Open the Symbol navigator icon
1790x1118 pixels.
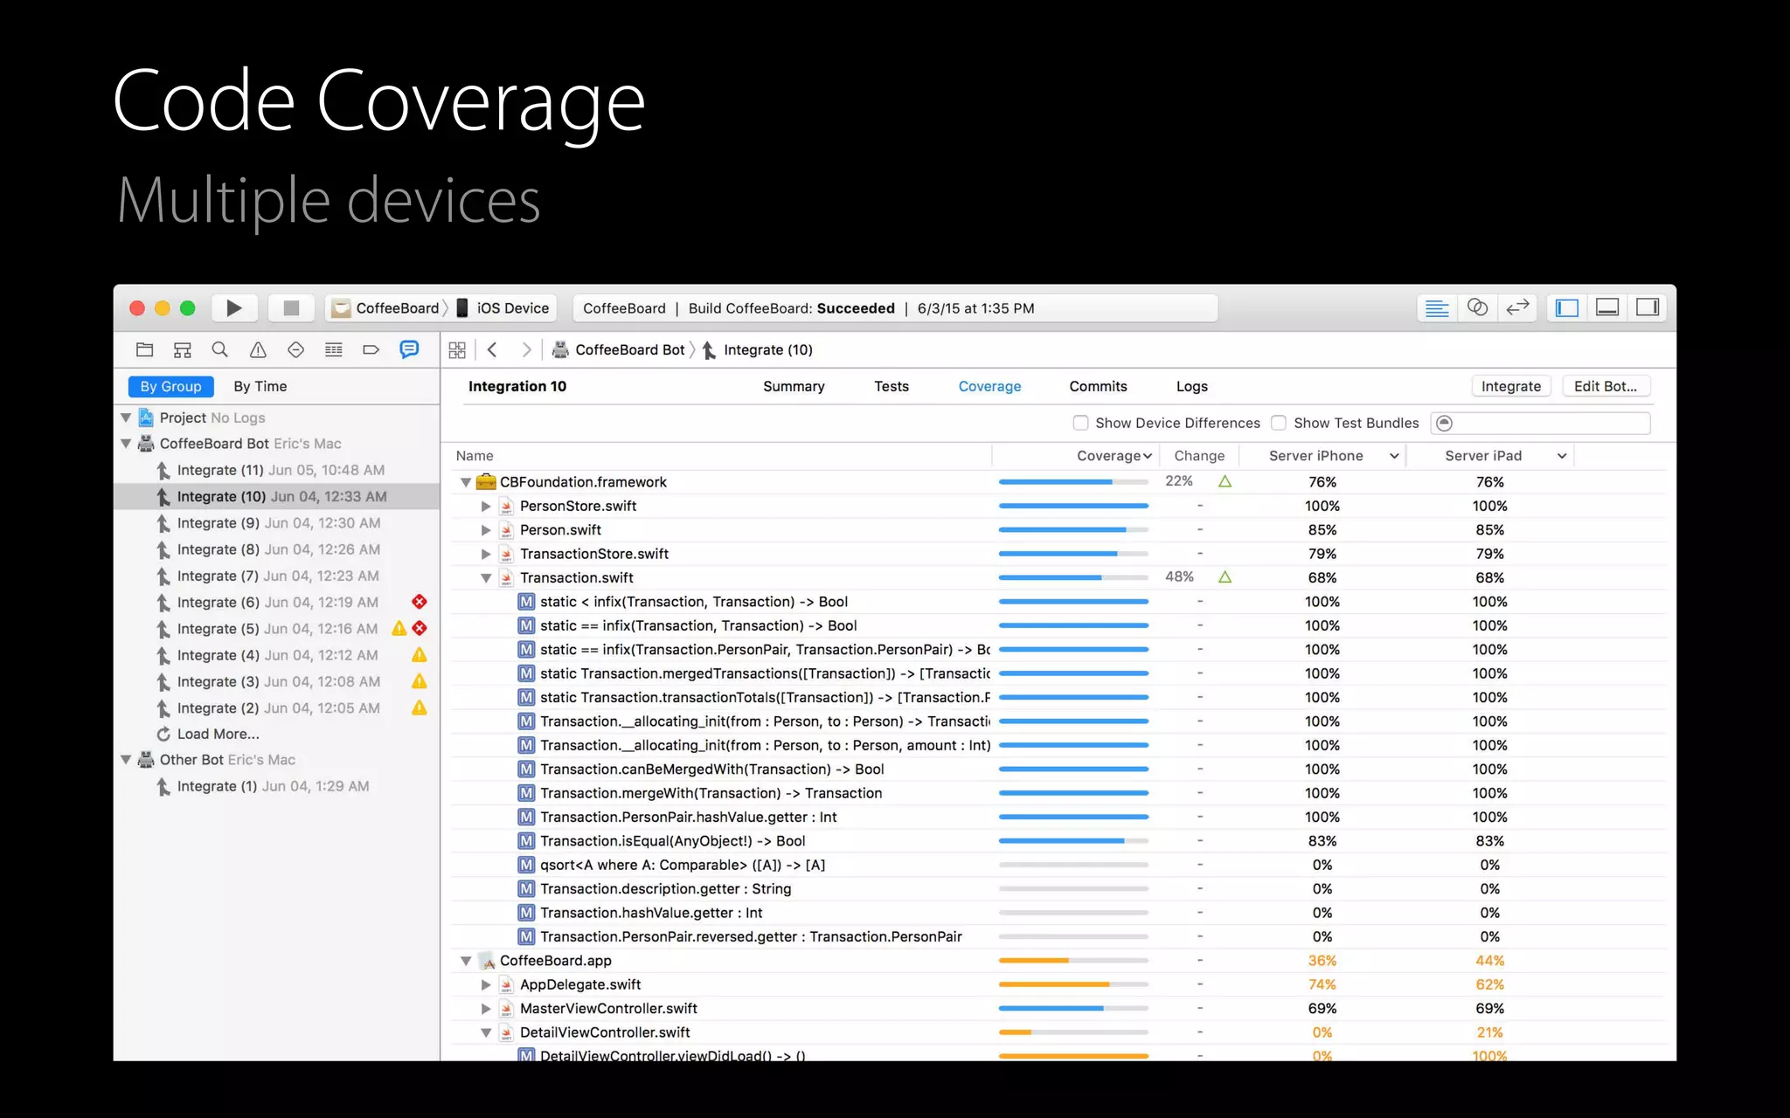tap(182, 349)
